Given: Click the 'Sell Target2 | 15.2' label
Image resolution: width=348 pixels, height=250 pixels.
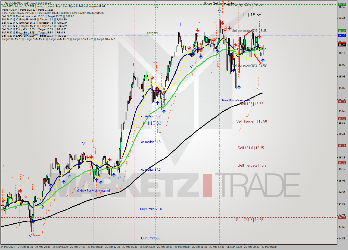Looking at the screenshot, I should point(252,165).
